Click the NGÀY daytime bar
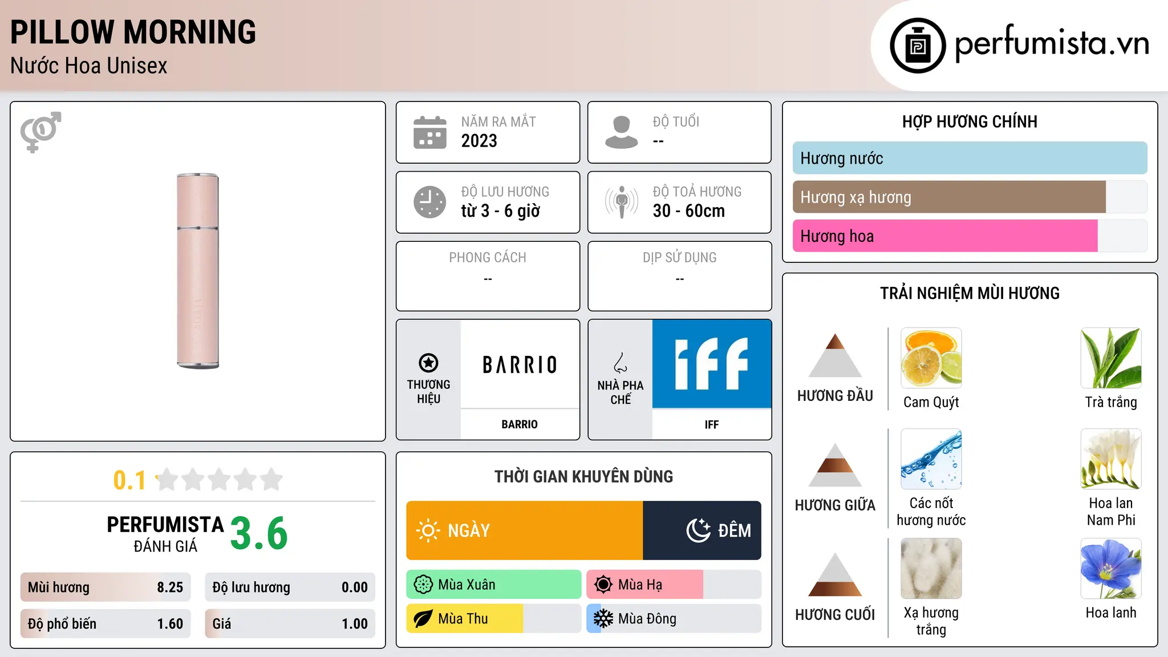Image resolution: width=1168 pixels, height=657 pixels. [x=525, y=530]
